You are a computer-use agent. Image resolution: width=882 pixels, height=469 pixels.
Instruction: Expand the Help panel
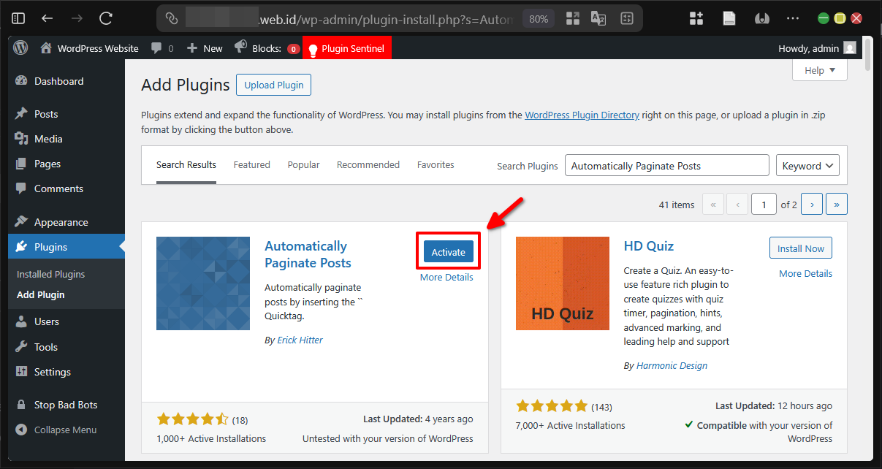pyautogui.click(x=819, y=70)
